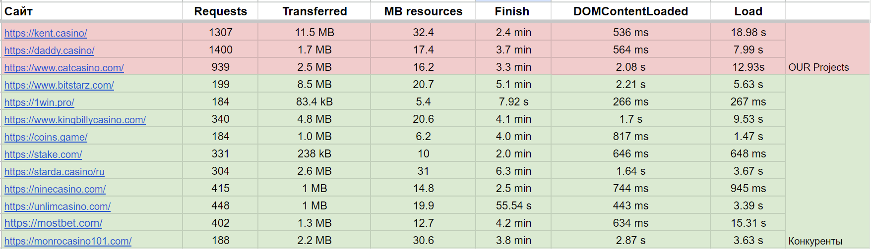This screenshot has width=871, height=249.
Task: Click the unlimcasino.com link
Action: 58,206
